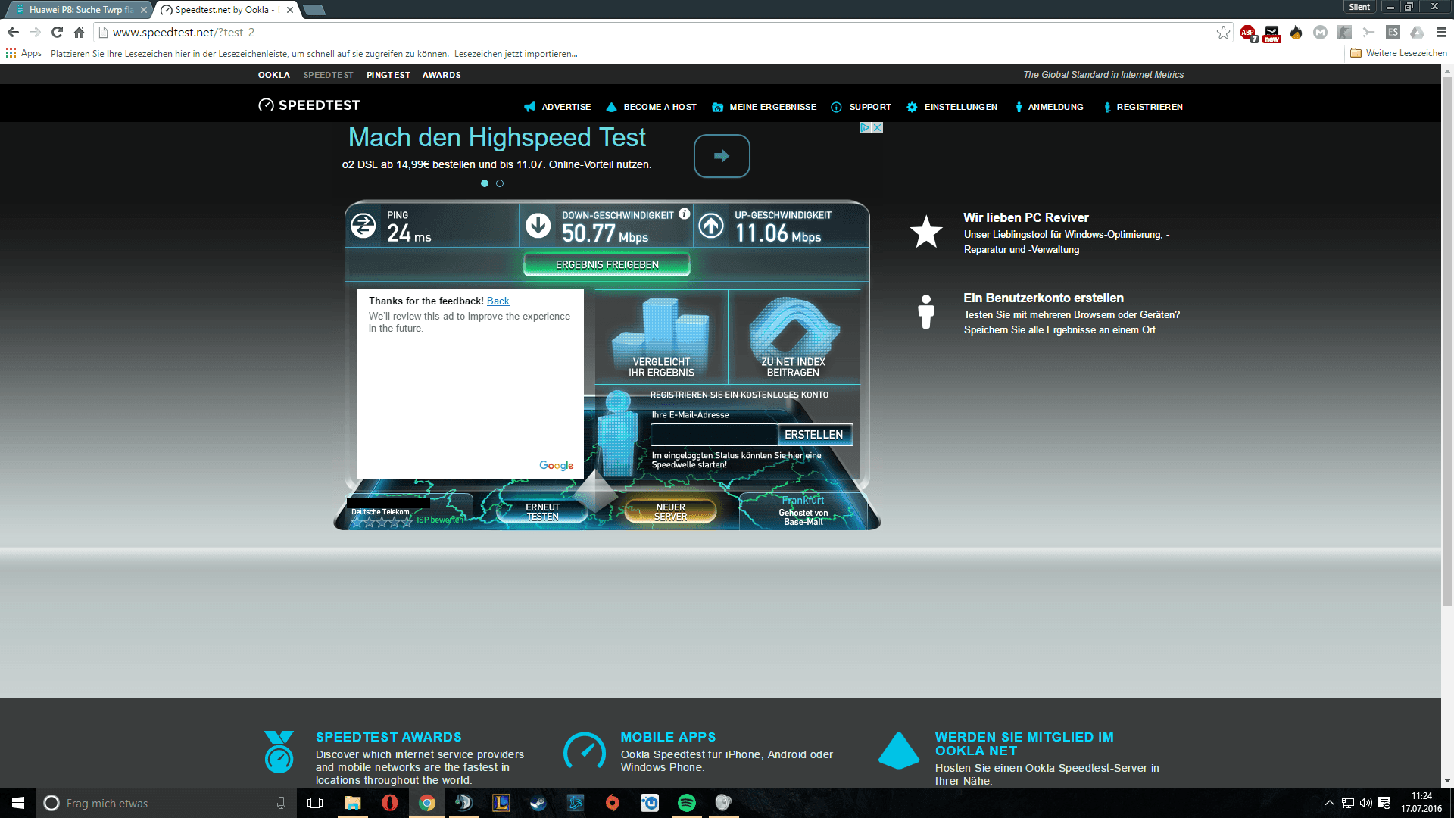The height and width of the screenshot is (818, 1454).
Task: Click the Cortana search box
Action: [165, 803]
